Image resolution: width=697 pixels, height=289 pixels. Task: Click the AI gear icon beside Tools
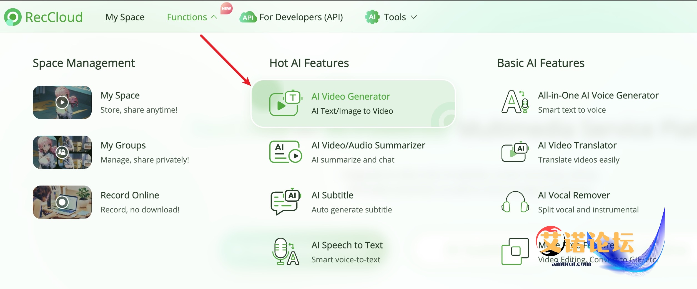(372, 17)
